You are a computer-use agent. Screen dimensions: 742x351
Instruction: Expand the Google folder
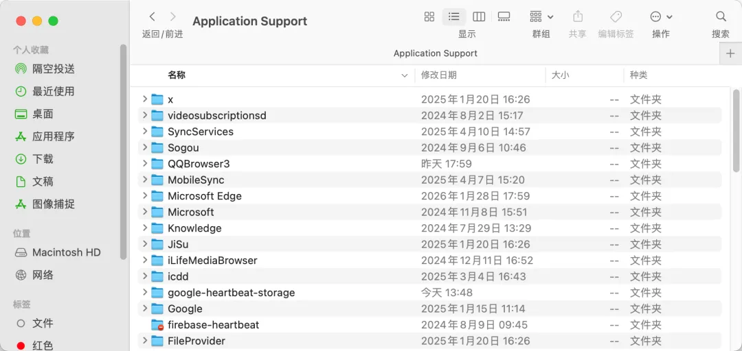[x=145, y=308]
